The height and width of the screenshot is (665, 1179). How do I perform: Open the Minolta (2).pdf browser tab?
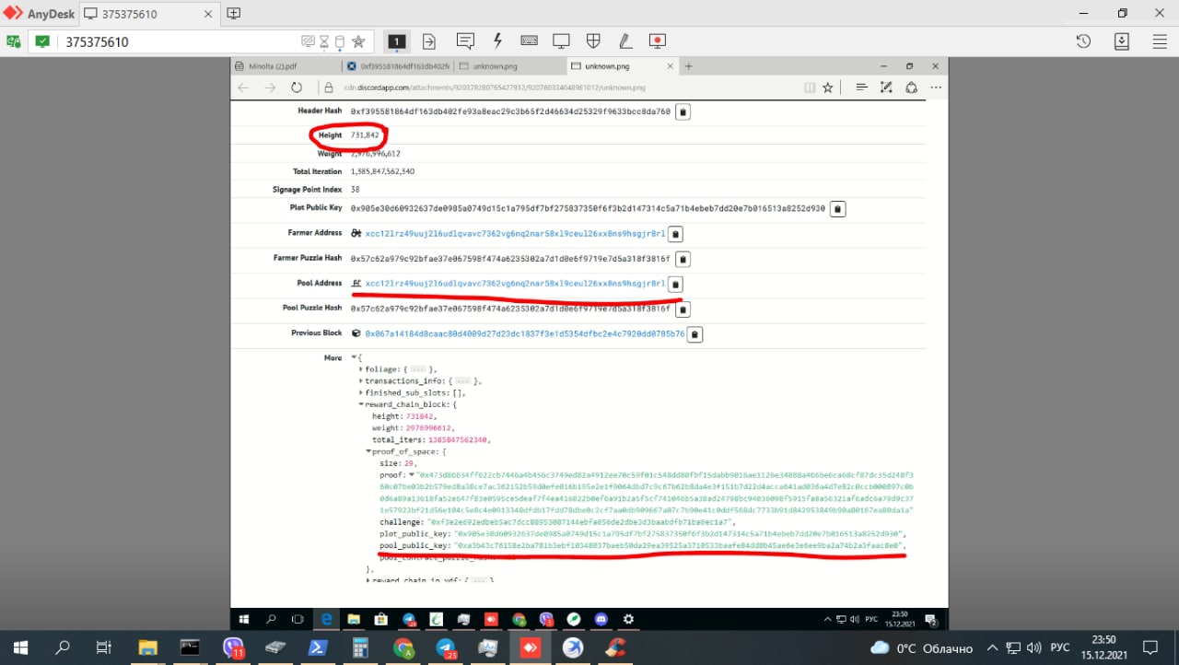(x=286, y=66)
